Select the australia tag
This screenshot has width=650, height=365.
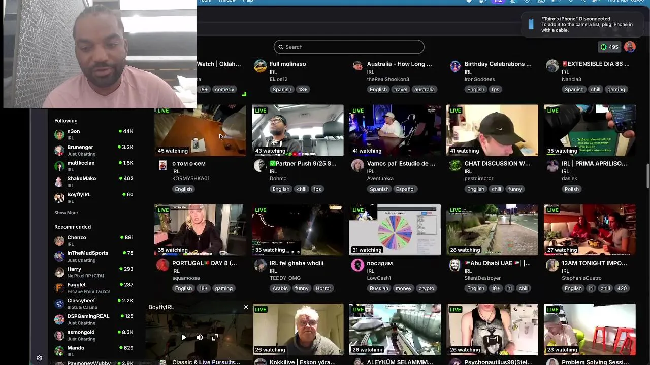[x=425, y=89]
